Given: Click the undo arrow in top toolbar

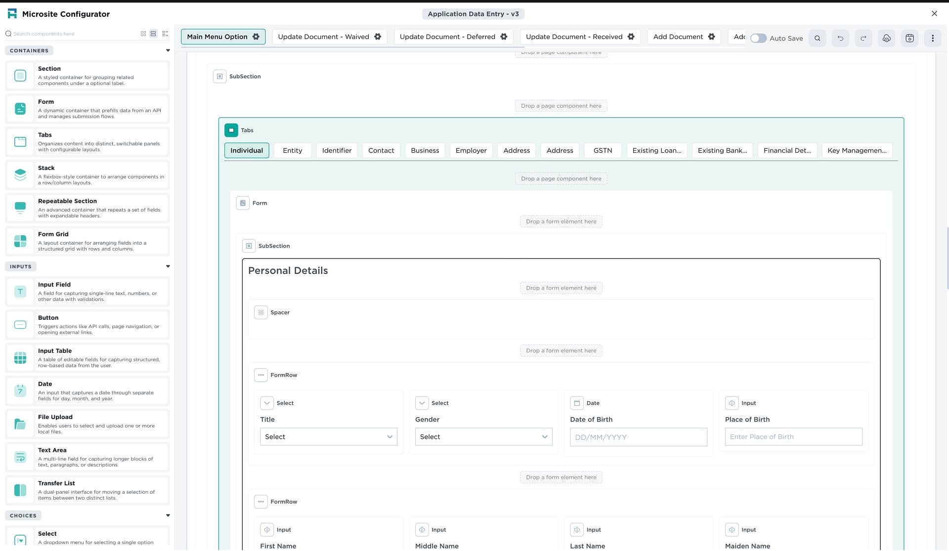Looking at the screenshot, I should click(x=840, y=38).
